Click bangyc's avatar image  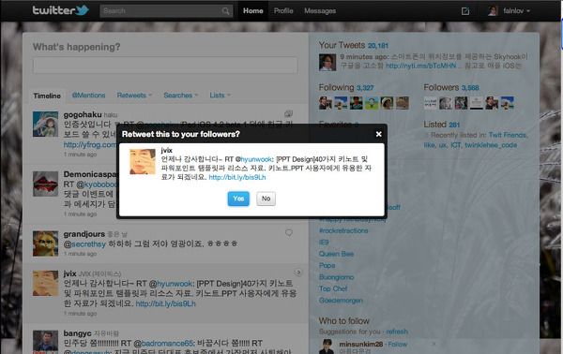pyautogui.click(x=45, y=342)
